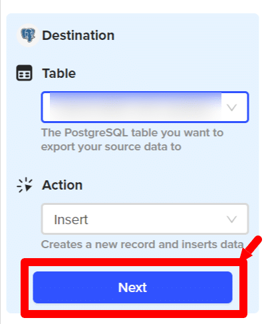Click the Action cursor-click icon

pyautogui.click(x=25, y=185)
